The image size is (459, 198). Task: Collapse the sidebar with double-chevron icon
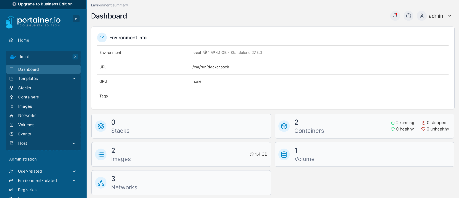point(76,19)
